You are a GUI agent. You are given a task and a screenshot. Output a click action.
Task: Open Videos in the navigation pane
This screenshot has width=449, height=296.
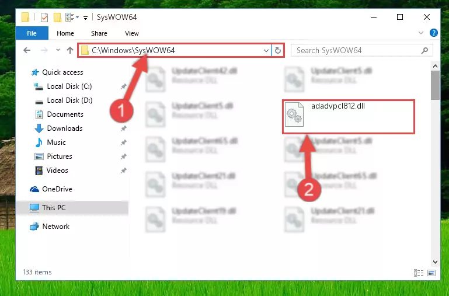tap(57, 170)
